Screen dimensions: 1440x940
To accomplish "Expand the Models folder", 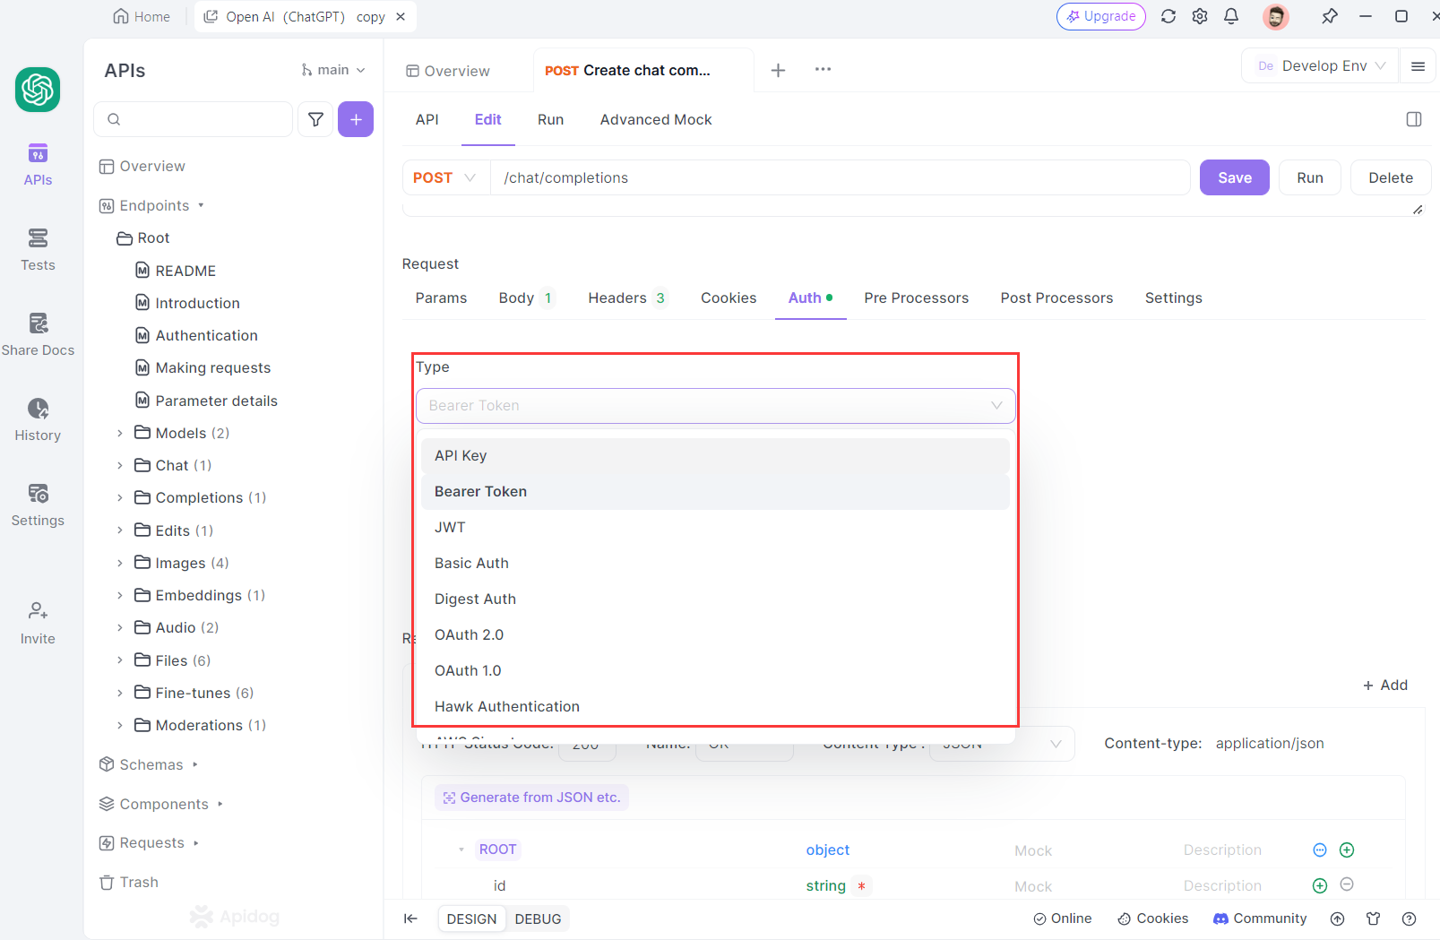I will point(120,433).
